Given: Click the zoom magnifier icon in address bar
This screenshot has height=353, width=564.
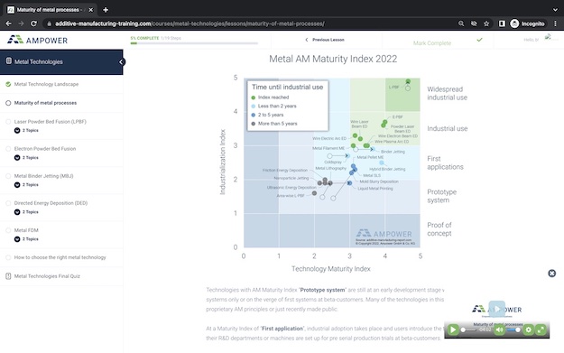Looking at the screenshot, I should click(x=461, y=23).
